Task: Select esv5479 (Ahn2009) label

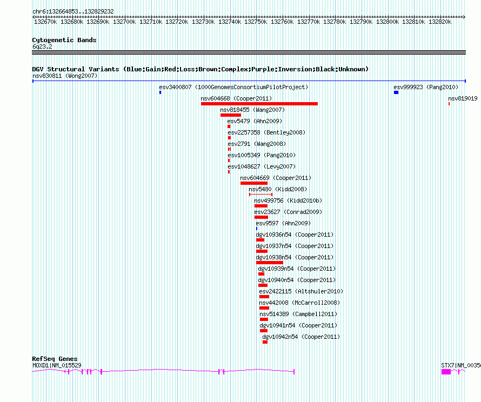Action: coord(255,121)
